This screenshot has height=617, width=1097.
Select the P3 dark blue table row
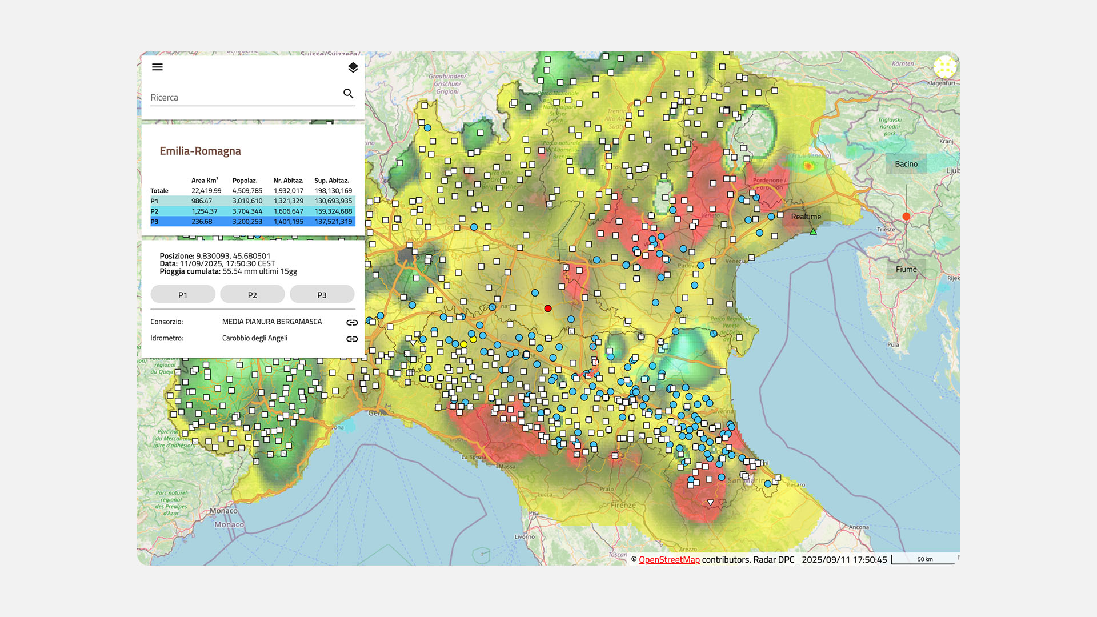[x=252, y=222]
